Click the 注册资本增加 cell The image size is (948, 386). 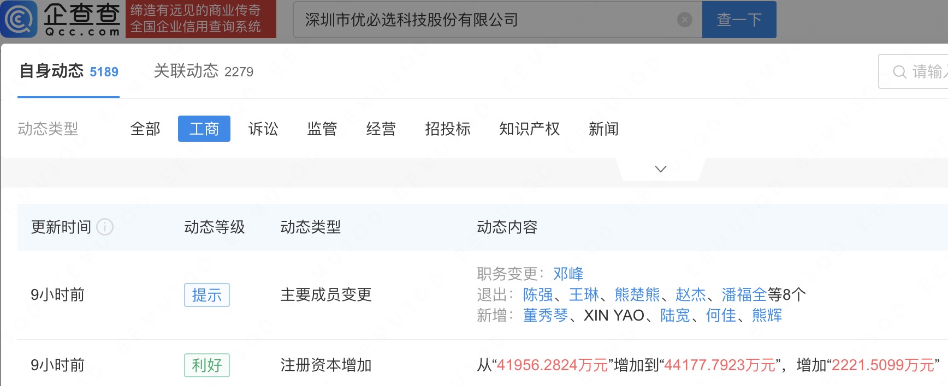pyautogui.click(x=326, y=365)
